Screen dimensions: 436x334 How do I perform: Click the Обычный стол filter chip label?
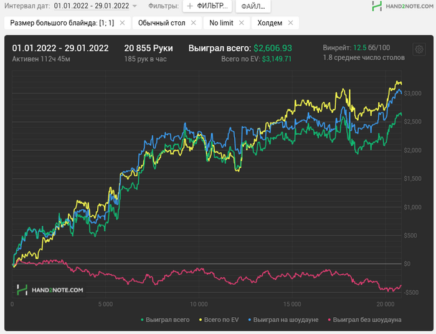161,23
